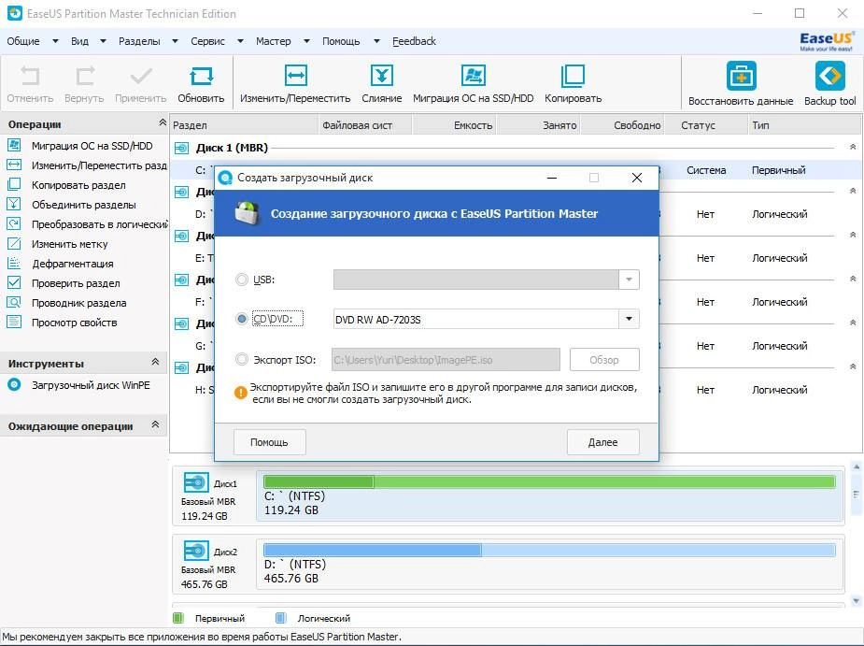Viewport: 864px width, 646px height.
Task: Click the Обновить refresh toolbar icon
Action: [201, 76]
